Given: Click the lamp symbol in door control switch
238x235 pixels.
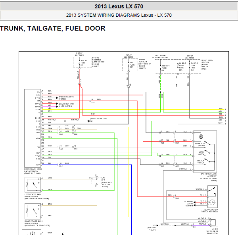Looking at the screenshot, I should pyautogui.click(x=212, y=202).
